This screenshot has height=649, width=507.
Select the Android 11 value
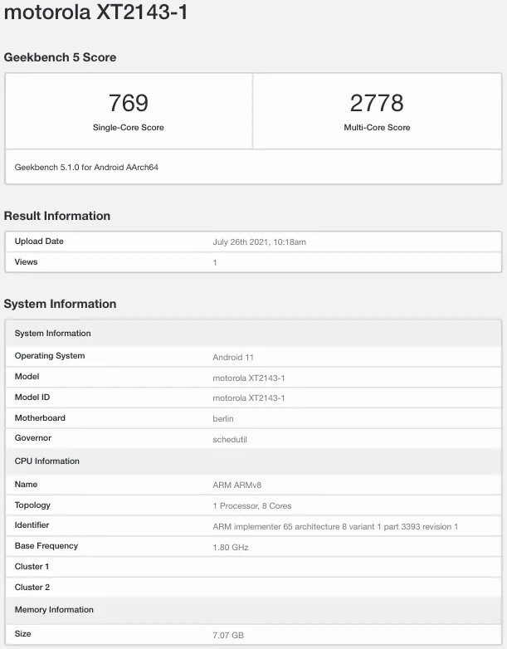233,357
